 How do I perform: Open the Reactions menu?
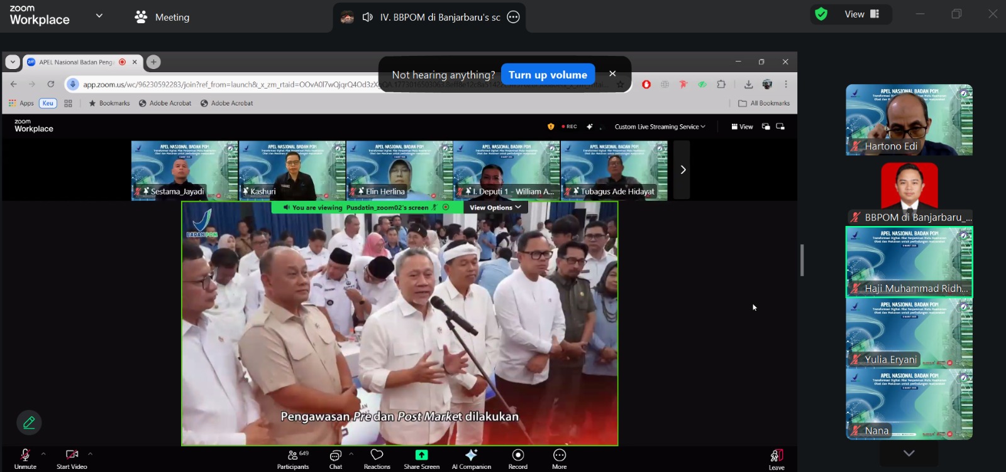point(377,458)
